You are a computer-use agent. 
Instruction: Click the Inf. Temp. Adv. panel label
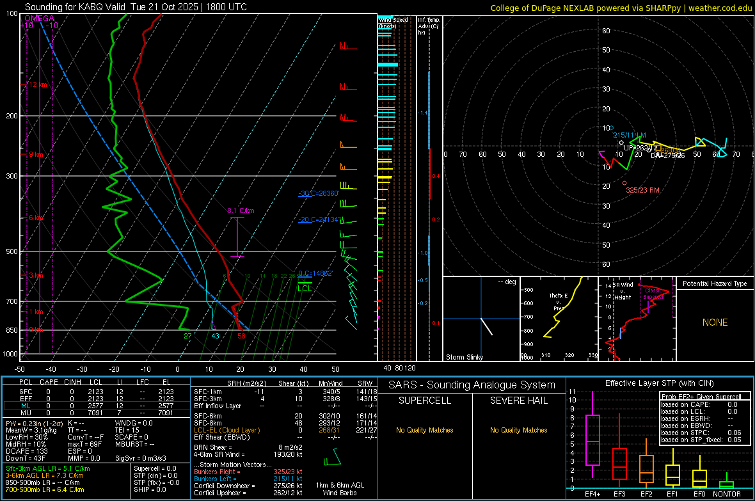pos(429,26)
